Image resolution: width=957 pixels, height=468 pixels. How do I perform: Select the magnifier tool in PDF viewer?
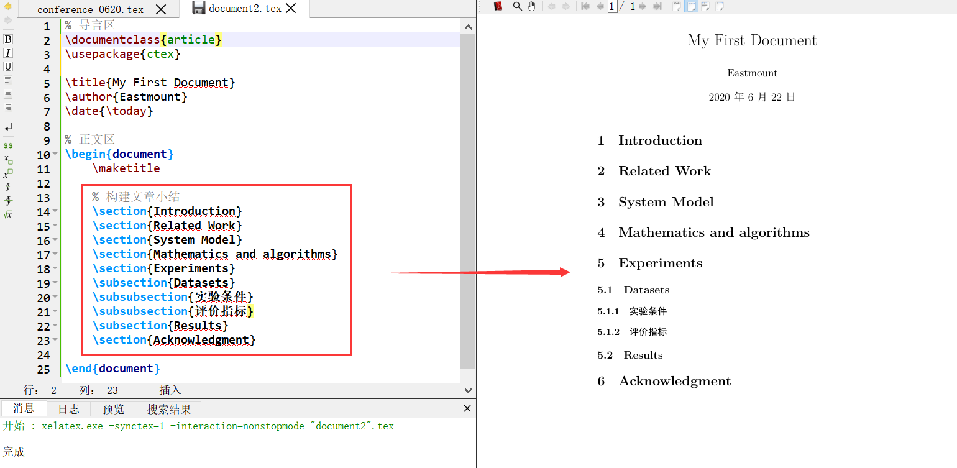click(518, 6)
